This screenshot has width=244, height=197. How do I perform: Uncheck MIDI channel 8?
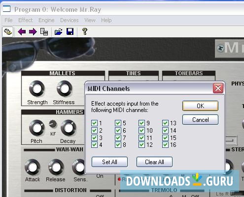[x=118, y=145]
